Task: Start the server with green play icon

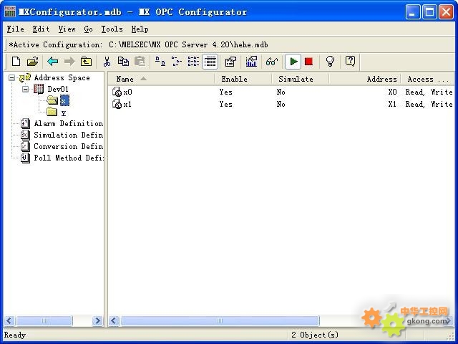Action: pos(293,62)
